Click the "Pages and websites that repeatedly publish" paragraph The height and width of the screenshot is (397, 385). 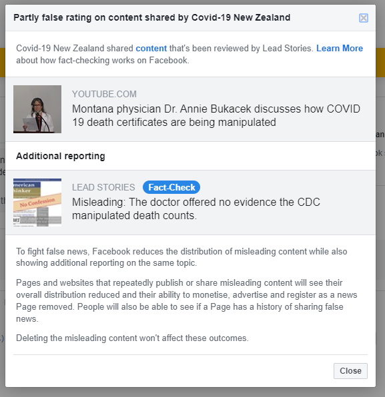click(x=187, y=300)
